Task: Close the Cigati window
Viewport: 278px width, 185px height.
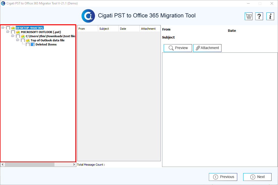Action: [272, 3]
